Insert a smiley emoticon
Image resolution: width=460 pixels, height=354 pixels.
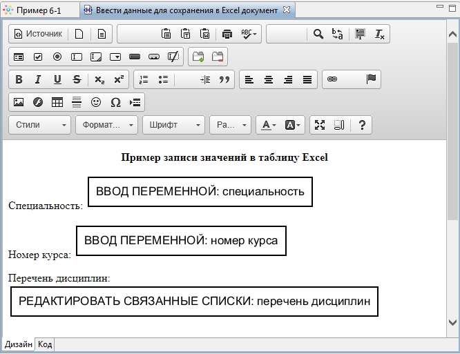pos(96,102)
